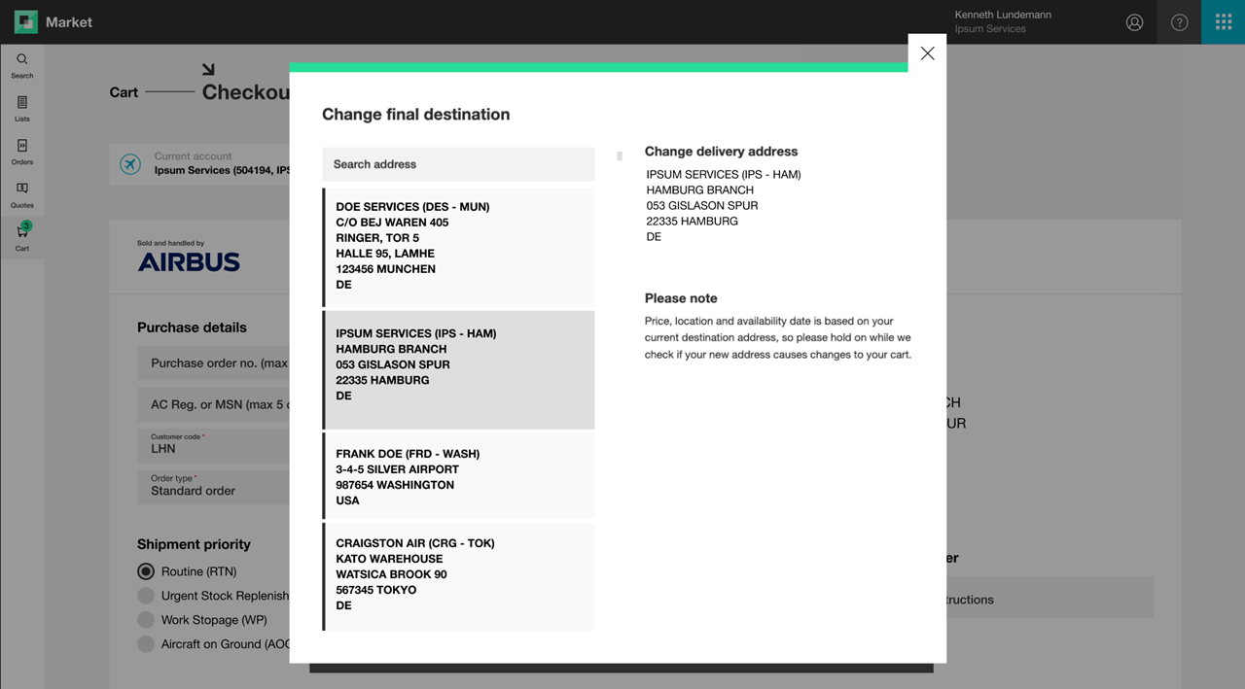Open the Order type Standard order dropdown
The width and height of the screenshot is (1245, 689).
pyautogui.click(x=213, y=487)
